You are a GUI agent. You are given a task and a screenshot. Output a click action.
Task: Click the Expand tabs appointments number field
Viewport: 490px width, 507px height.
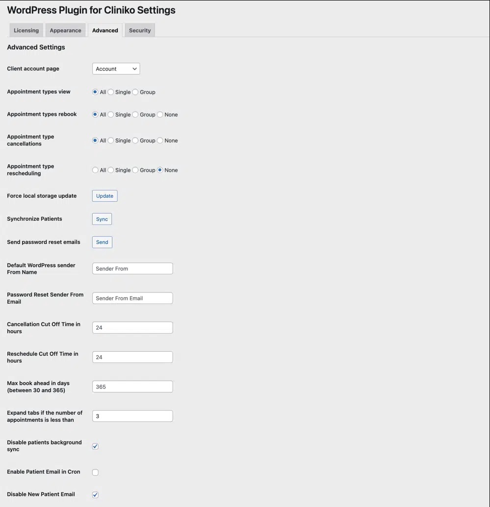(x=132, y=416)
